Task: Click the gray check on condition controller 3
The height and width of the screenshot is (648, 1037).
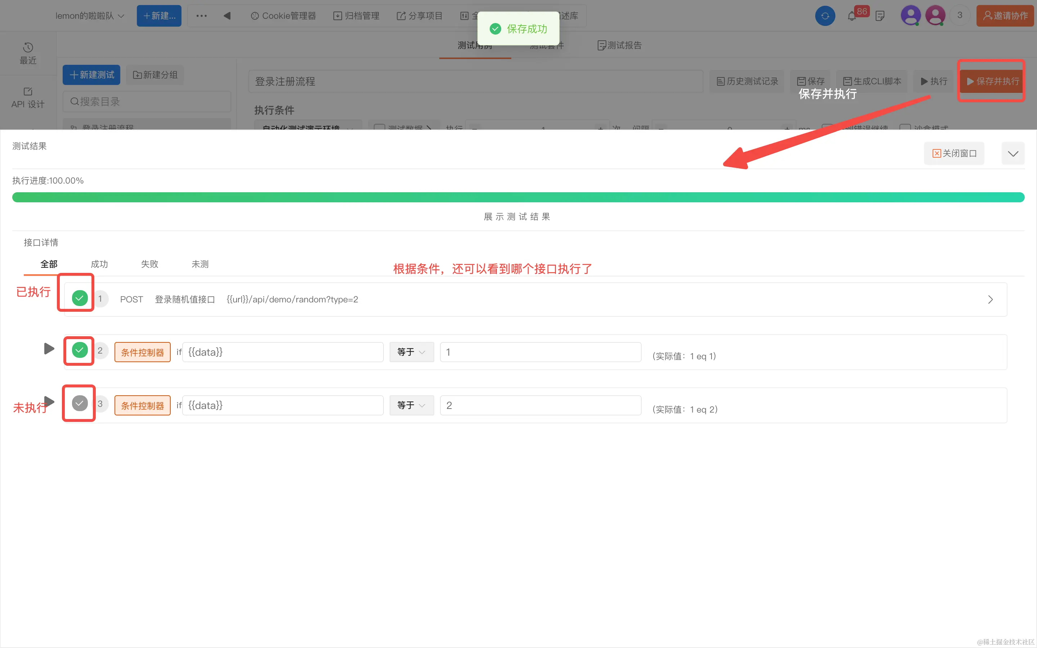Action: coord(80,403)
